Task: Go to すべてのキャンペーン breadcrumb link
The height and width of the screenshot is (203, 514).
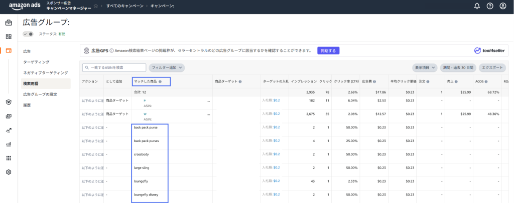Action: [x=124, y=6]
